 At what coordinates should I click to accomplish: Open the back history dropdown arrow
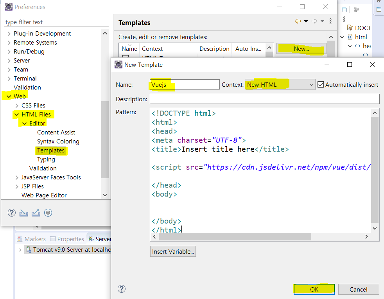tap(306, 21)
